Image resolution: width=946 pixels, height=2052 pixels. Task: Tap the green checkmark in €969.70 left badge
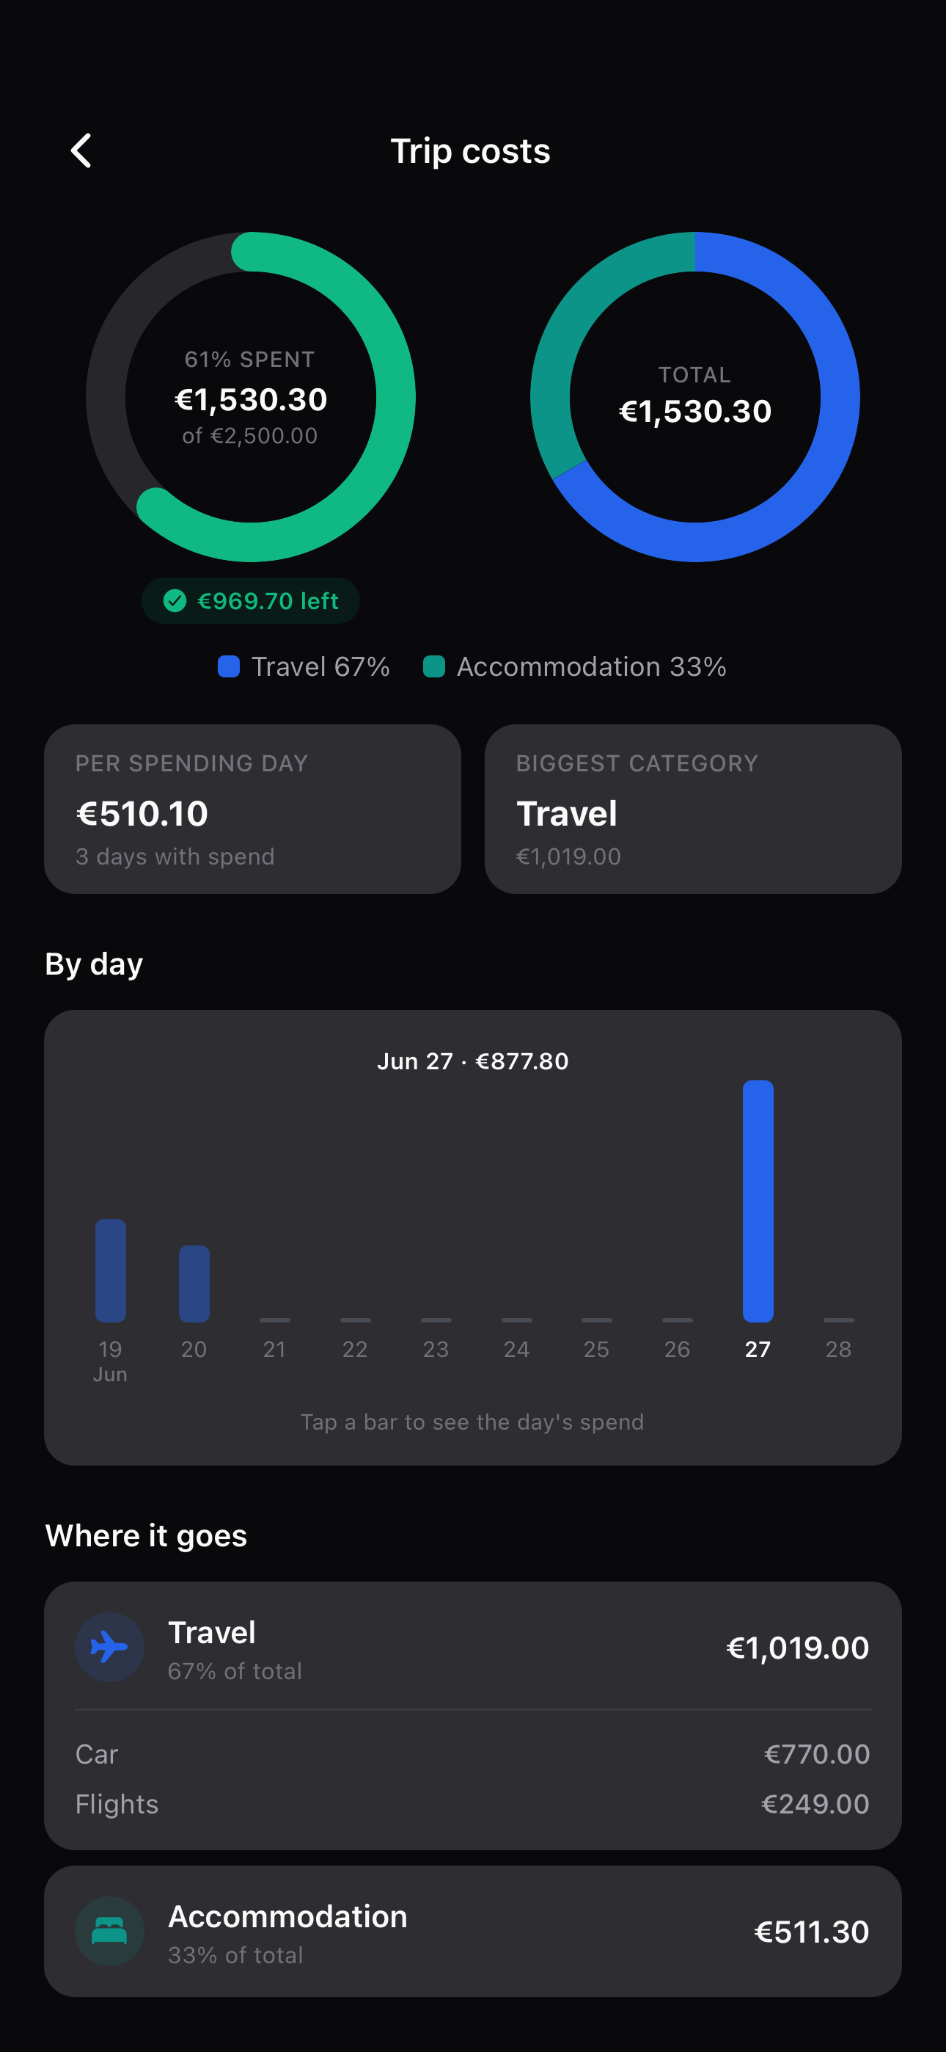click(175, 600)
